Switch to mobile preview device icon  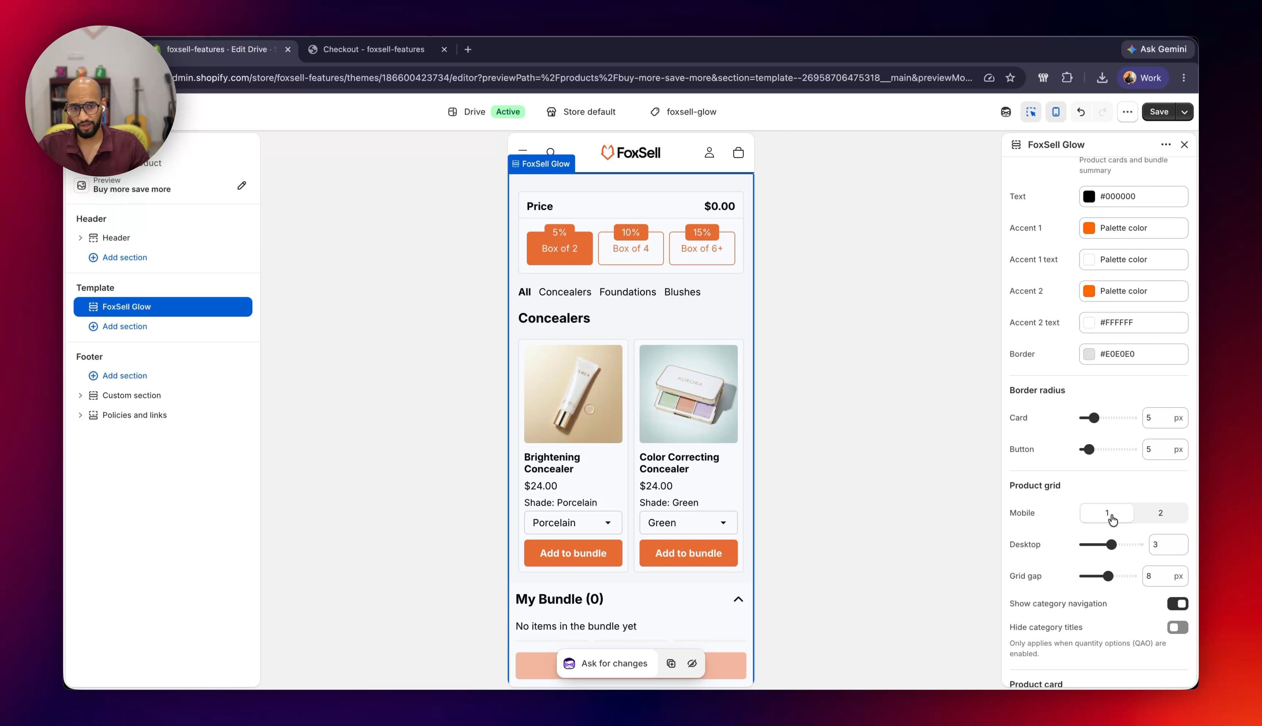(1055, 112)
